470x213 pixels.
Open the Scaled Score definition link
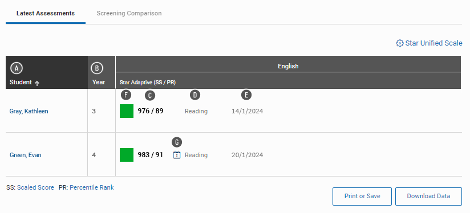pos(35,187)
